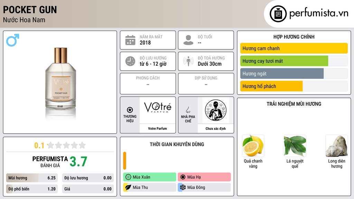Click the snowflake icon in Mùa Đông
This screenshot has width=354, height=199.
(x=183, y=187)
